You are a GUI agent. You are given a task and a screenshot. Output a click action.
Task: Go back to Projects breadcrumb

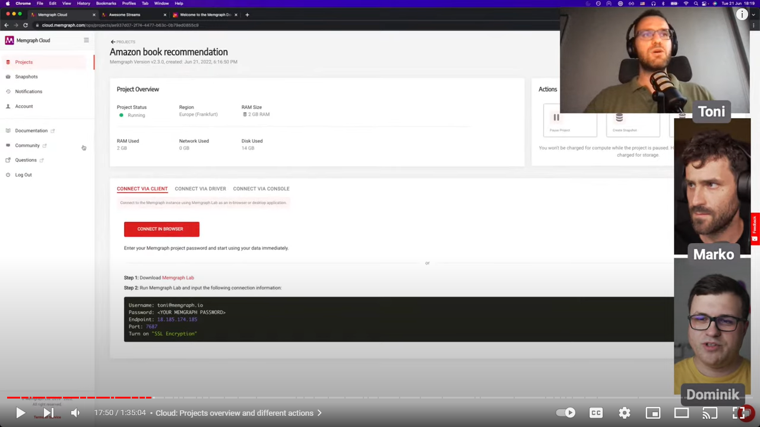[x=123, y=42]
